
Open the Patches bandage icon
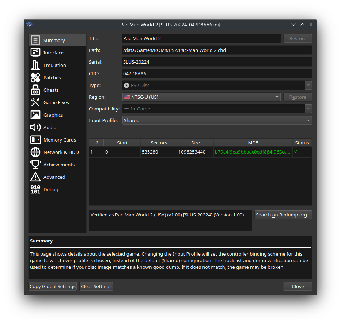pyautogui.click(x=35, y=78)
